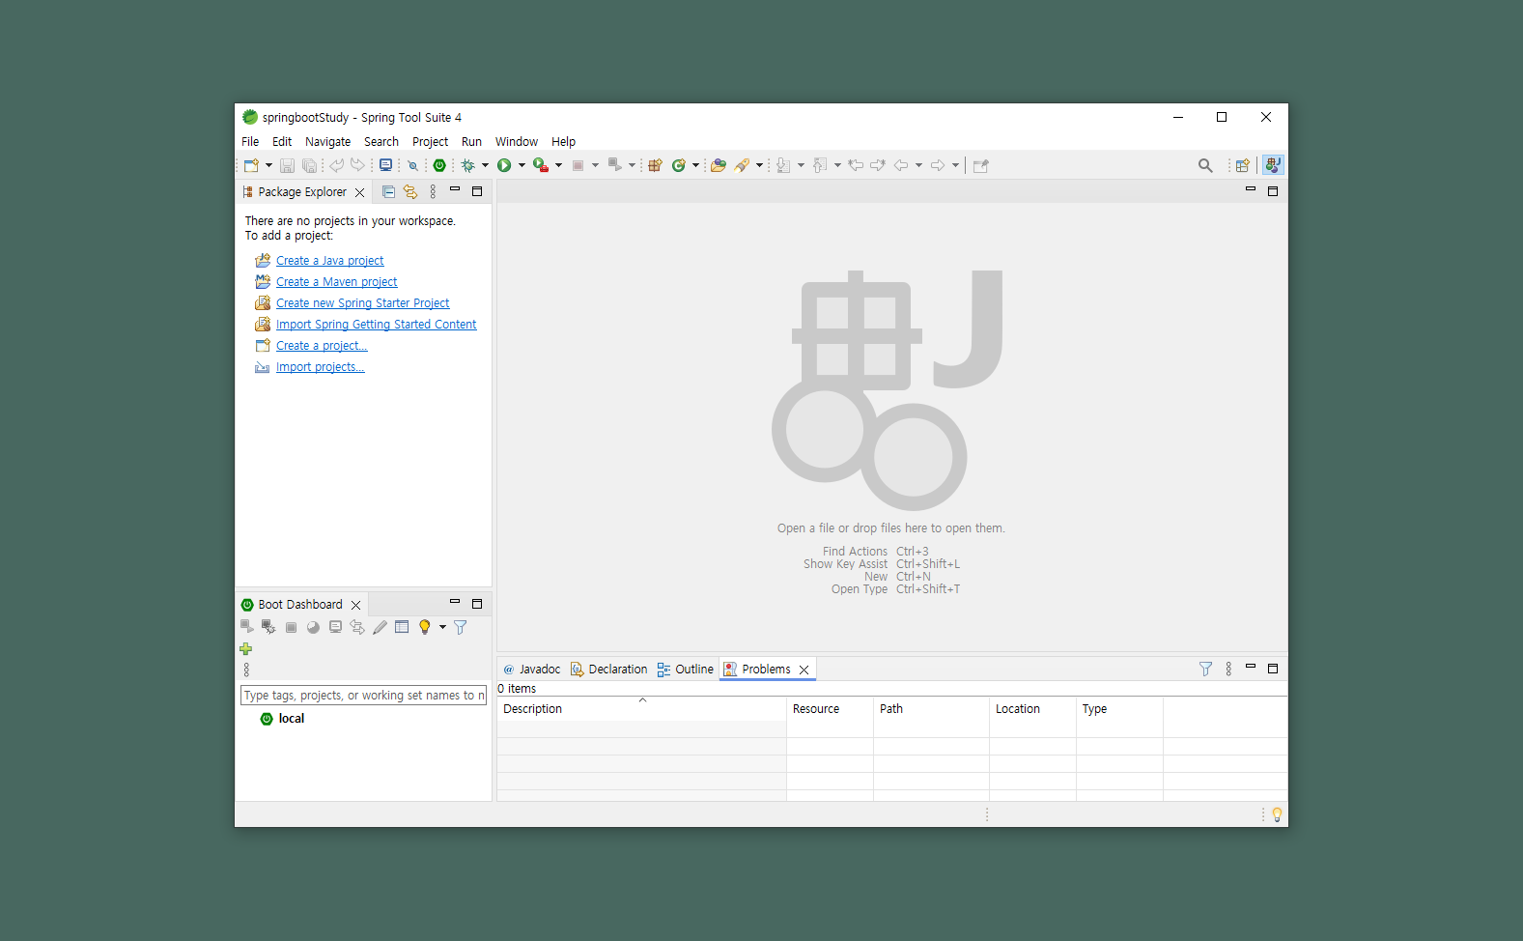1523x941 pixels.
Task: Expand the Debug dropdown arrow
Action: click(x=485, y=165)
